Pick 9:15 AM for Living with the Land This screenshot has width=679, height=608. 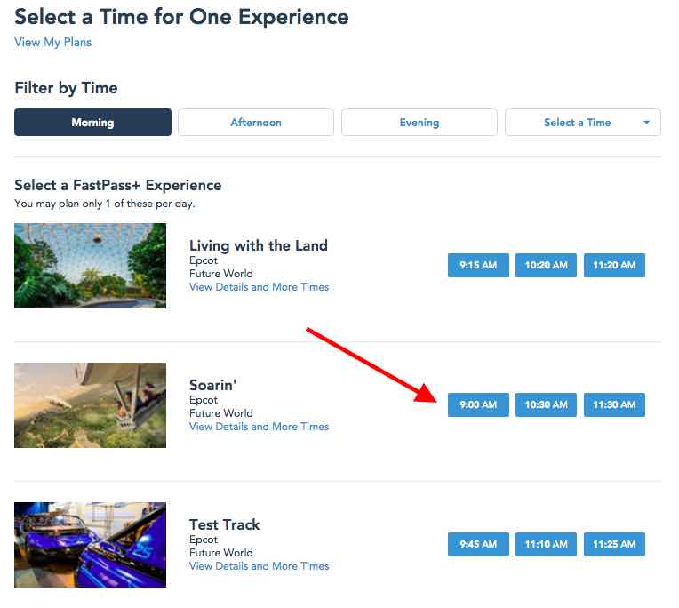coord(478,265)
